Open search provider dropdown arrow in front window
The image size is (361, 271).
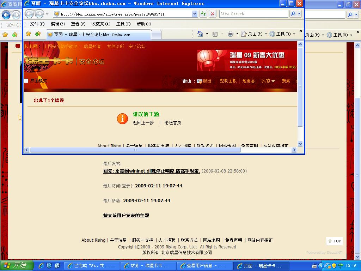[x=299, y=14]
